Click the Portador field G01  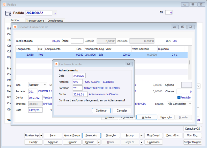[x=33, y=91]
